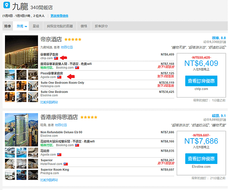Click the NT$30,119 price on Hotelopia.com row
This screenshot has width=230, height=190.
click(167, 83)
